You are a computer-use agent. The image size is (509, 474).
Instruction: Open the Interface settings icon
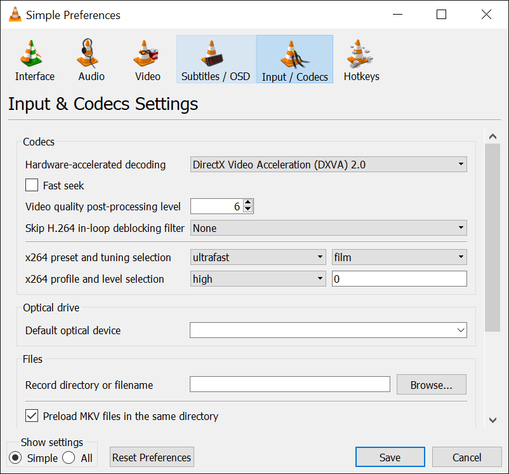click(34, 58)
